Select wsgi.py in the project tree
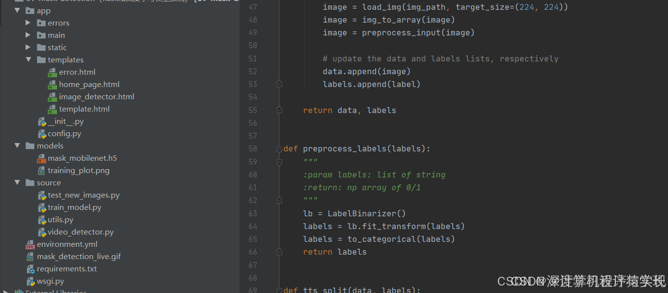The image size is (668, 293). 51,281
